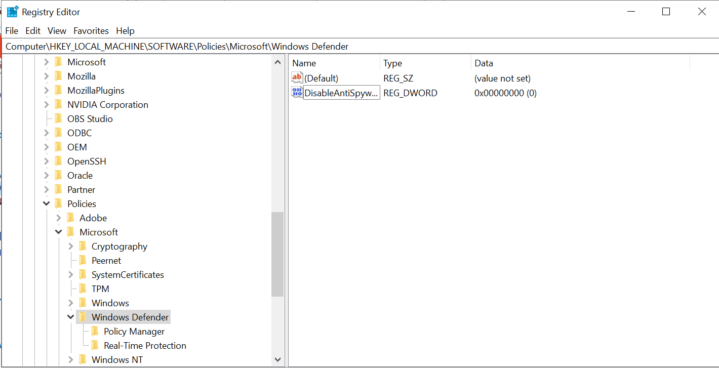Click the Cryptography folder icon
This screenshot has height=368, width=719.
(83, 247)
